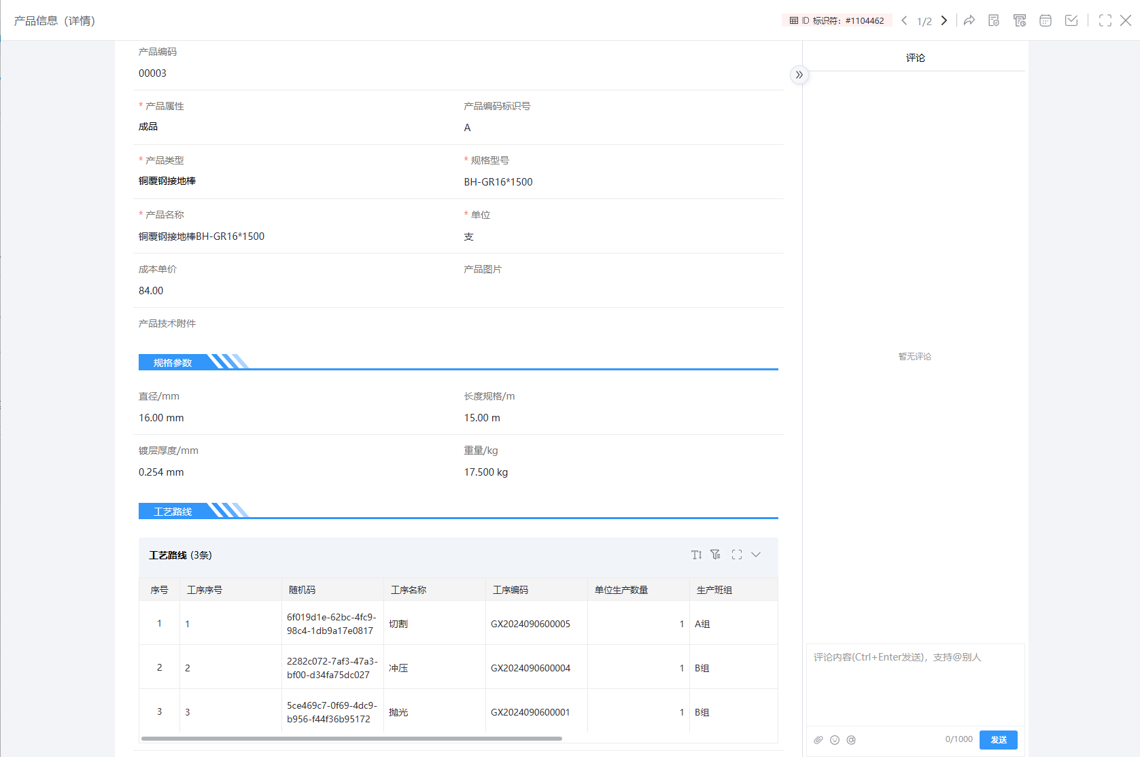Click the comment content input field

tap(915, 683)
